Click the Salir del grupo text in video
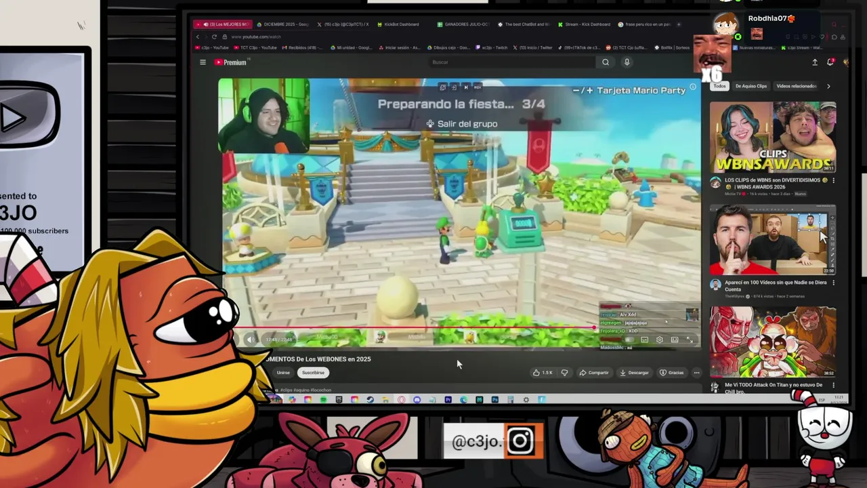This screenshot has width=867, height=488. [467, 124]
